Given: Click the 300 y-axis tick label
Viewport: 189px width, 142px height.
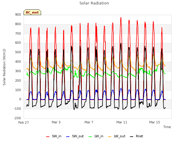Looking at the screenshot, I should (18, 71).
